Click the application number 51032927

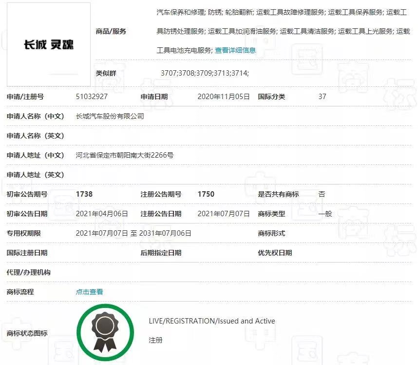point(92,97)
